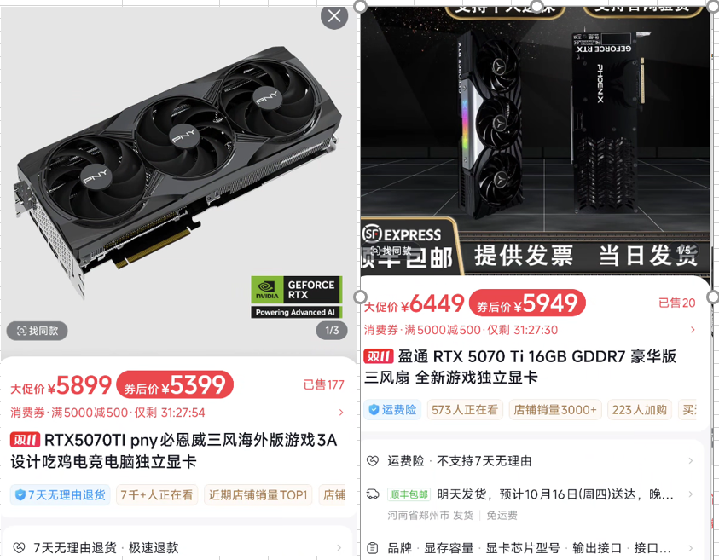The width and height of the screenshot is (719, 560).
Task: Click the 双11 badge beside the RTX5070TI pny title
Action: (25, 440)
